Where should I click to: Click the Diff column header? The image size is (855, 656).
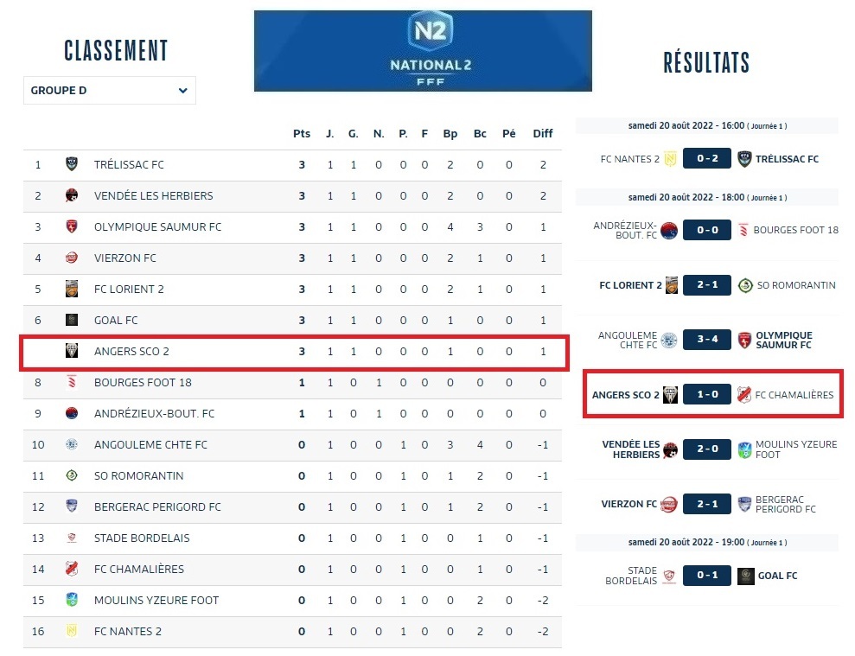click(542, 134)
